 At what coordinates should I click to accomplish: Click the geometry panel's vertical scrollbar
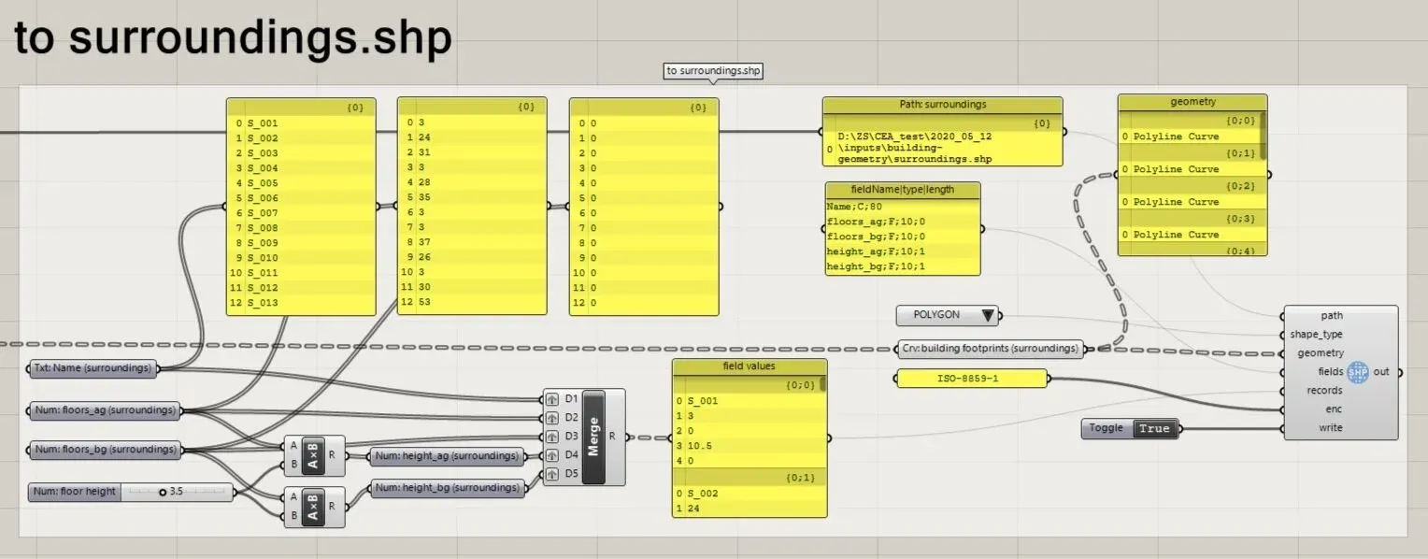coord(1263,136)
